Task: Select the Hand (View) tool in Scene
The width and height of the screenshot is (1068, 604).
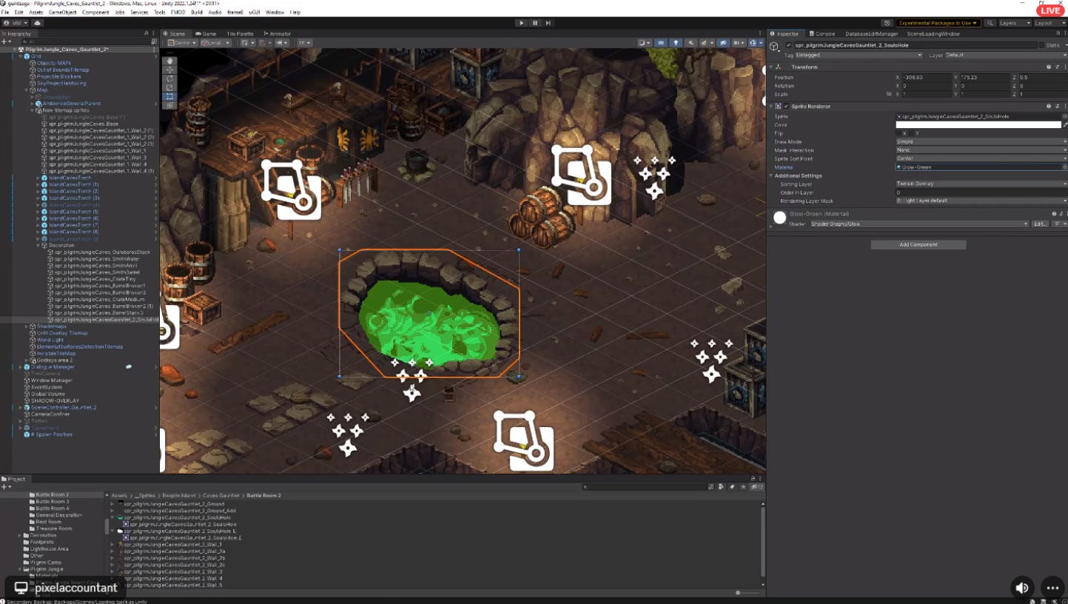Action: click(x=169, y=60)
